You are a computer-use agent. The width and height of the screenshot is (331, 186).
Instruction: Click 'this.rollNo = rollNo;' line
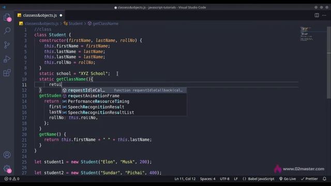point(70,63)
